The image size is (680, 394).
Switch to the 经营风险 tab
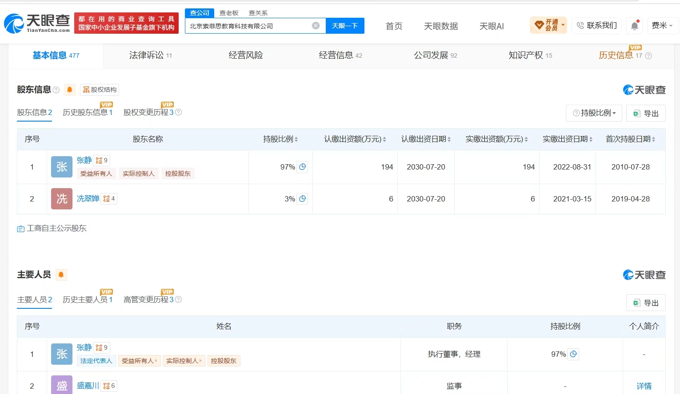tap(246, 55)
